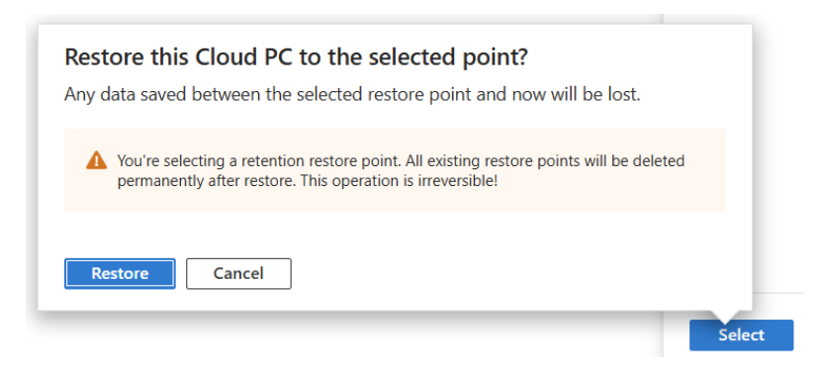
Task: Click the callout pointer above the Select button
Action: (x=725, y=315)
